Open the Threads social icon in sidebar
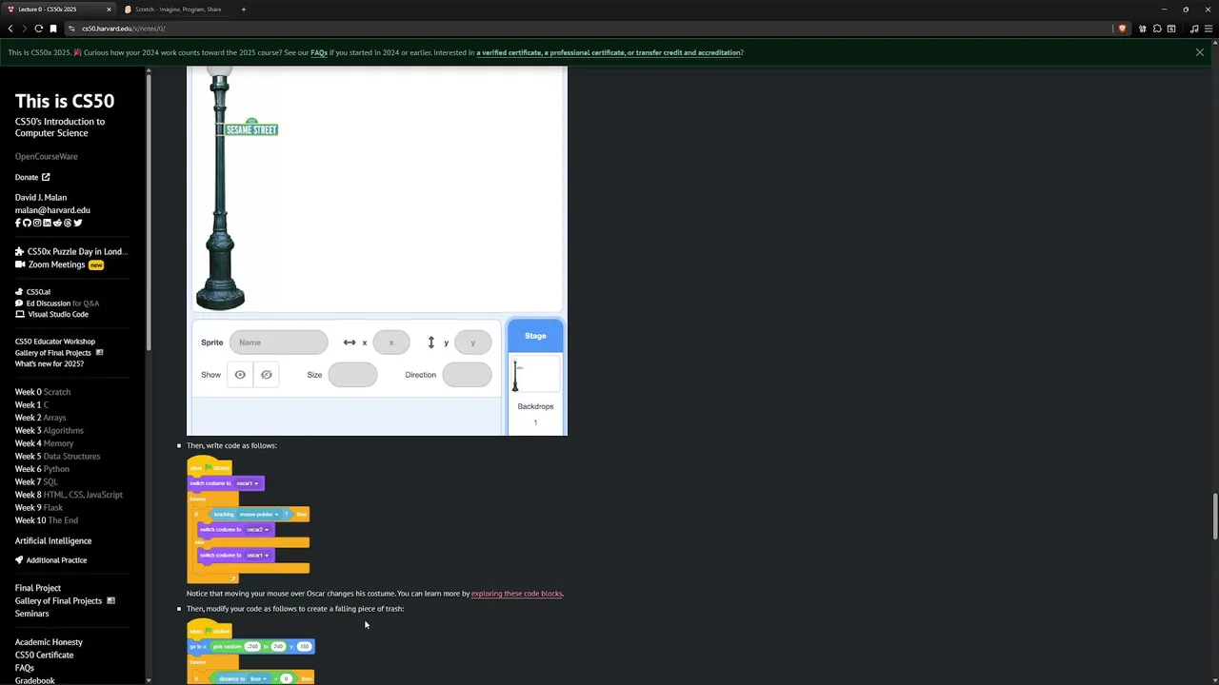1219x685 pixels. coord(68,223)
